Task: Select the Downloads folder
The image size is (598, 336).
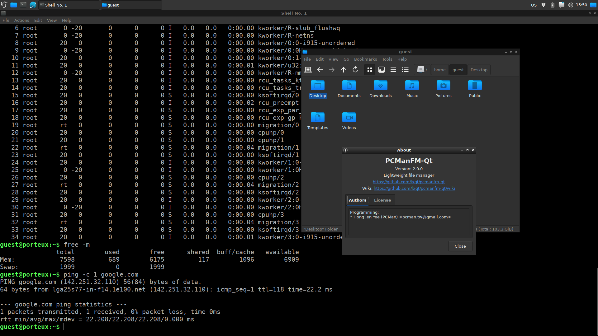Action: pos(381,89)
